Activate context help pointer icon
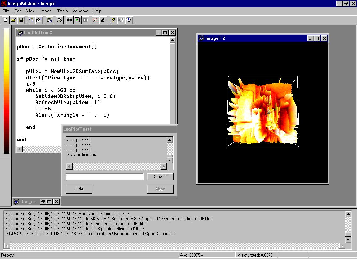This screenshot has height=259, width=357. tap(121, 20)
